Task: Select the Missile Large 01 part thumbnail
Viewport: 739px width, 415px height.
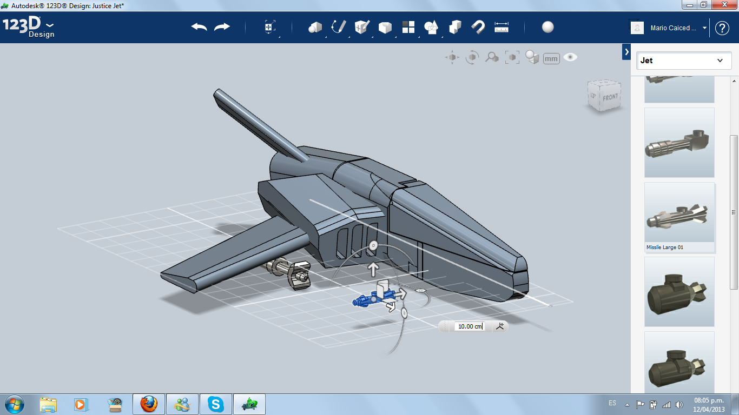Action: (679, 217)
